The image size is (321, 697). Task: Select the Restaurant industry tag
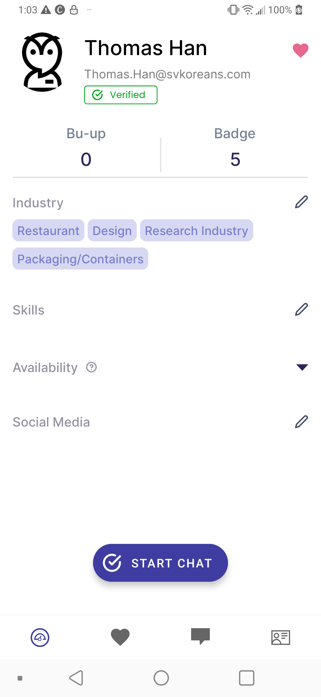tap(48, 231)
